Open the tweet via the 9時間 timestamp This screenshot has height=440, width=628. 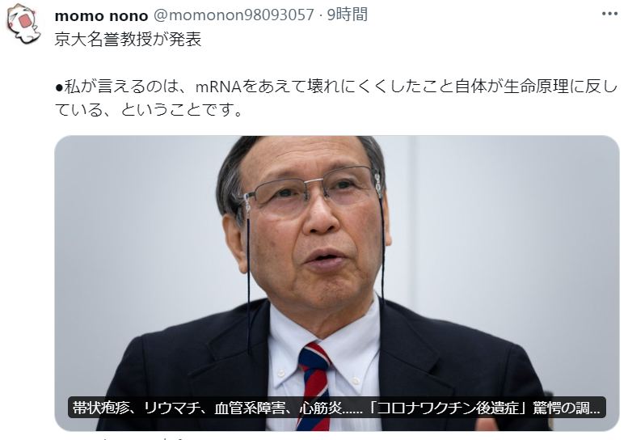[x=348, y=15]
